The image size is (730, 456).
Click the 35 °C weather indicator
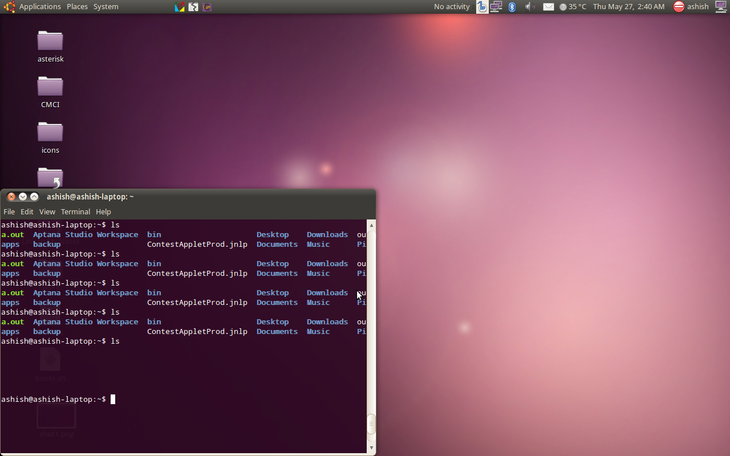(573, 7)
